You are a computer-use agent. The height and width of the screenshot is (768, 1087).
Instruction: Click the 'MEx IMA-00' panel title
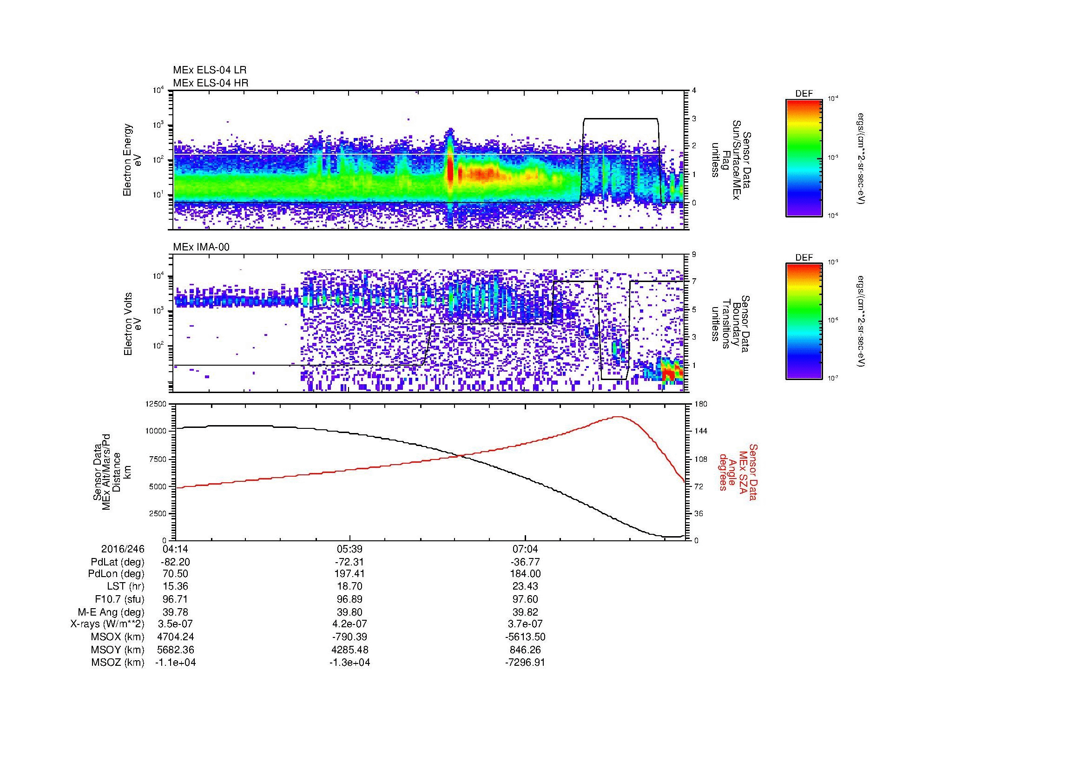click(201, 247)
